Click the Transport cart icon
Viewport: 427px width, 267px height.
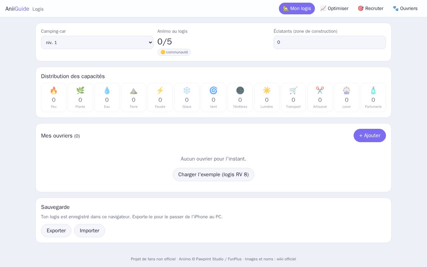tap(293, 90)
